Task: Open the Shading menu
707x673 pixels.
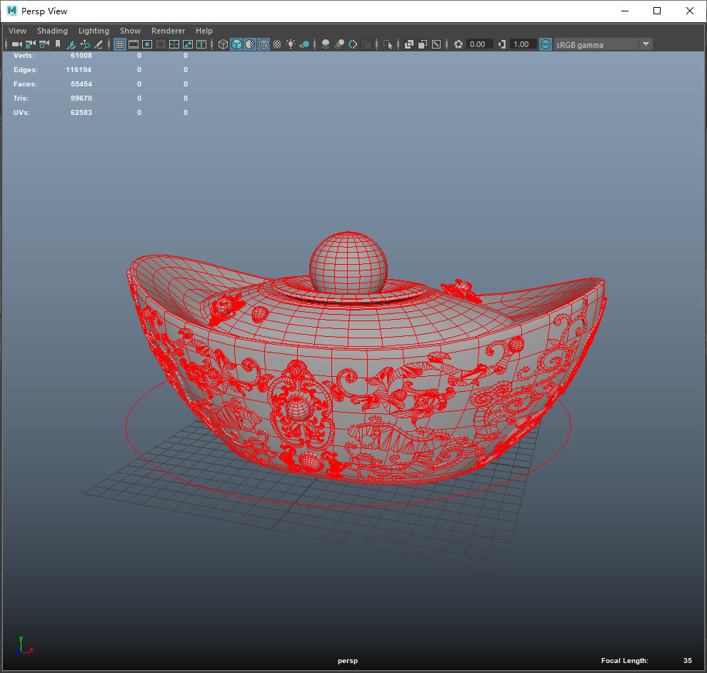Action: tap(52, 31)
